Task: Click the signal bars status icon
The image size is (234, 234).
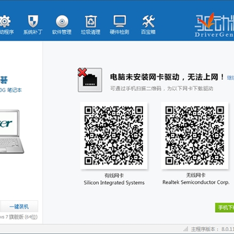Action: (186, 229)
